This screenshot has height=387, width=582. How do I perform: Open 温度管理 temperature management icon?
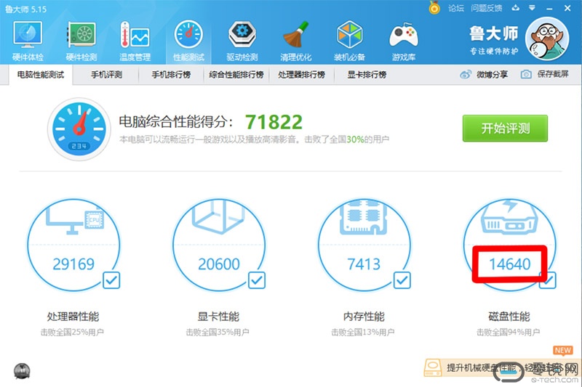pyautogui.click(x=135, y=34)
